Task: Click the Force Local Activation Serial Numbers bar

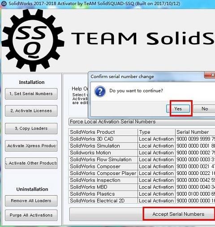Action: (142, 122)
